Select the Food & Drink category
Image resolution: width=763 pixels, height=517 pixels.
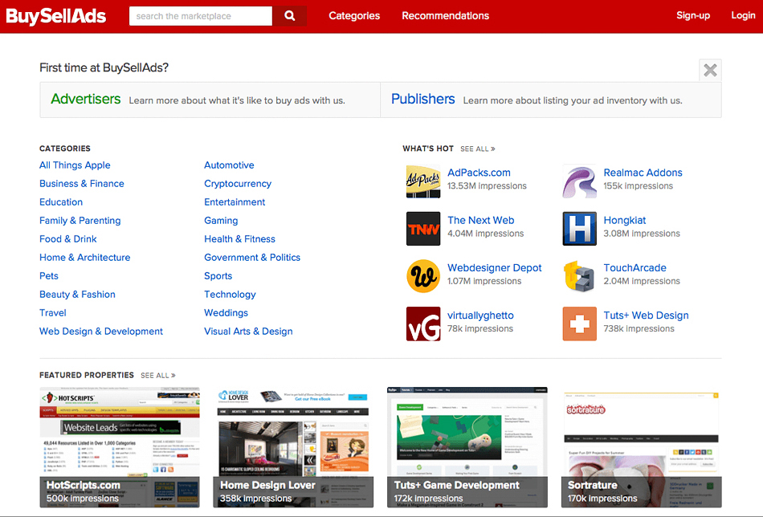68,238
